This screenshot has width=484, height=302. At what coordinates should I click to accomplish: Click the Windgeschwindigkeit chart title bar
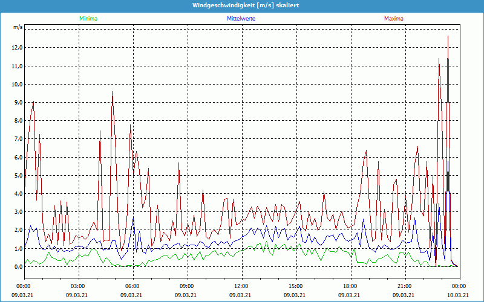[x=242, y=5]
